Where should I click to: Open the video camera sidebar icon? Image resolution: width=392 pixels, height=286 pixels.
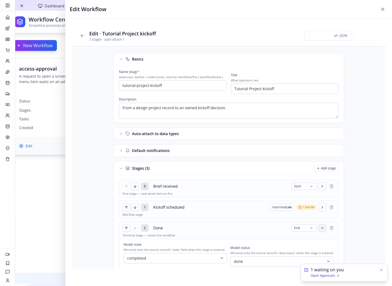click(x=8, y=254)
